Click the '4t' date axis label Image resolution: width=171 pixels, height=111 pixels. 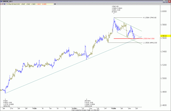pos(43,108)
